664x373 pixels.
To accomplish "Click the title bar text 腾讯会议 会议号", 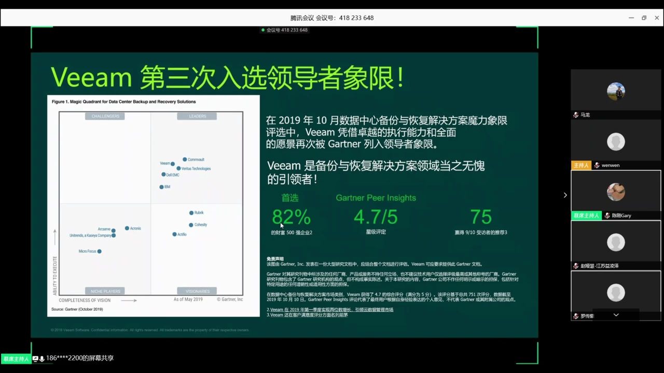I will [x=332, y=18].
